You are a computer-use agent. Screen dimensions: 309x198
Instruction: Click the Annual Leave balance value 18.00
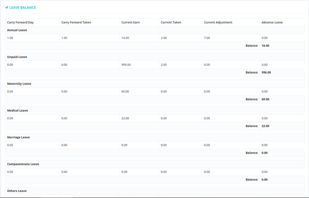265,45
